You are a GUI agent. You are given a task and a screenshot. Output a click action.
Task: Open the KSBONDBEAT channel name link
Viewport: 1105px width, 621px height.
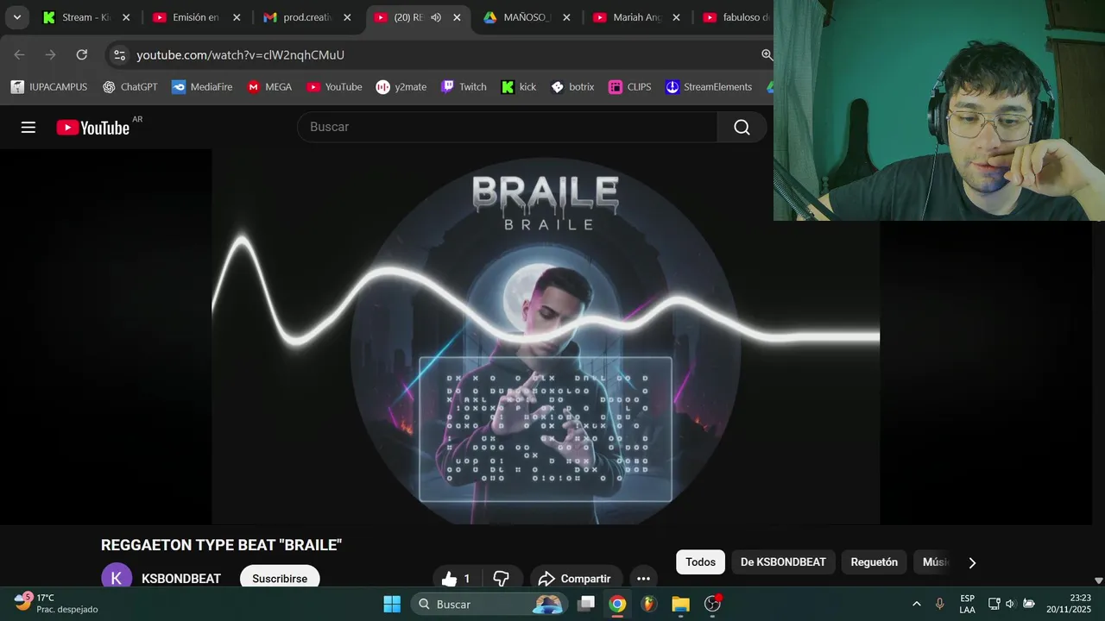click(x=181, y=579)
